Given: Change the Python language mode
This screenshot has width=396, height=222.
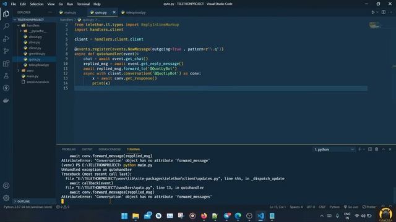Looking at the screenshot, I should [x=334, y=207].
